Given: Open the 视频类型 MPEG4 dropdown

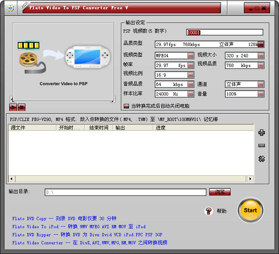Looking at the screenshot, I should click(191, 56).
